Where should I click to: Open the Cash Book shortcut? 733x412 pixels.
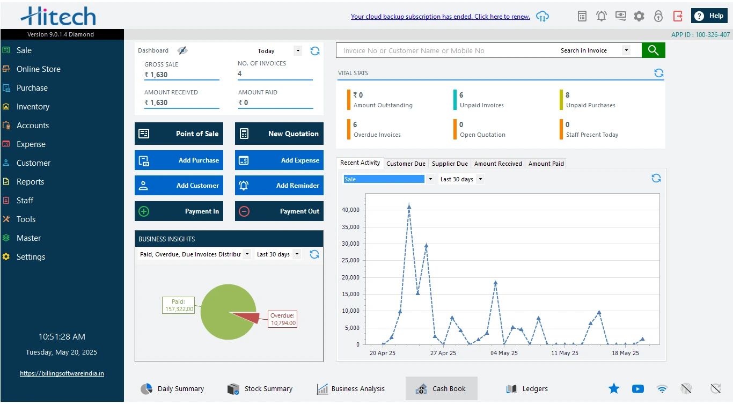point(441,389)
